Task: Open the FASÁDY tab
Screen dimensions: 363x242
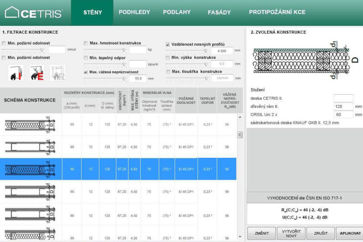Action: (219, 13)
